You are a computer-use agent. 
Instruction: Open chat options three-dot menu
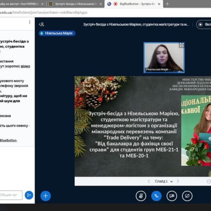30,22
